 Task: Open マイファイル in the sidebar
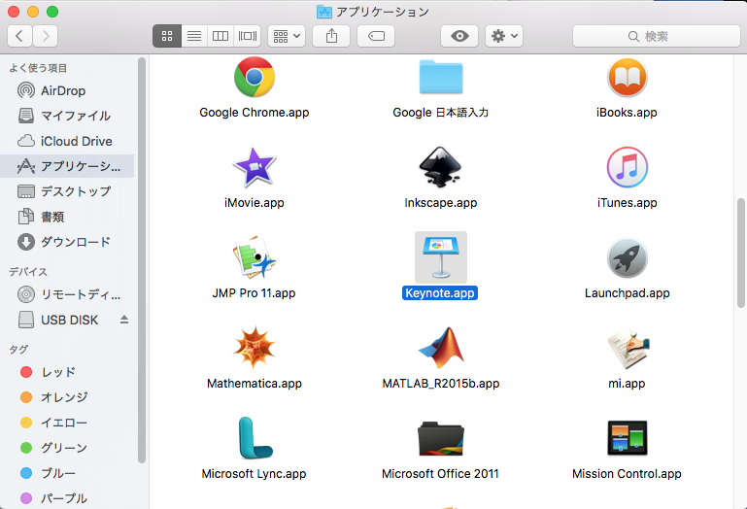click(x=67, y=116)
